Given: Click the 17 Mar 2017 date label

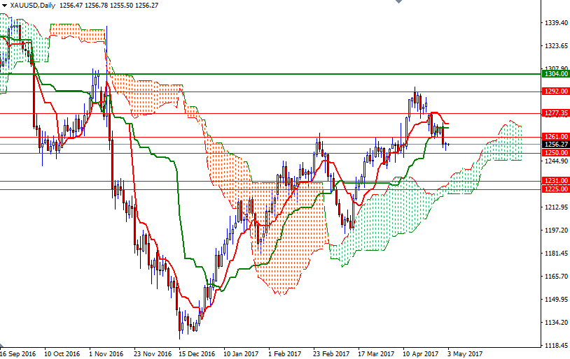Looking at the screenshot, I should coord(376,354).
